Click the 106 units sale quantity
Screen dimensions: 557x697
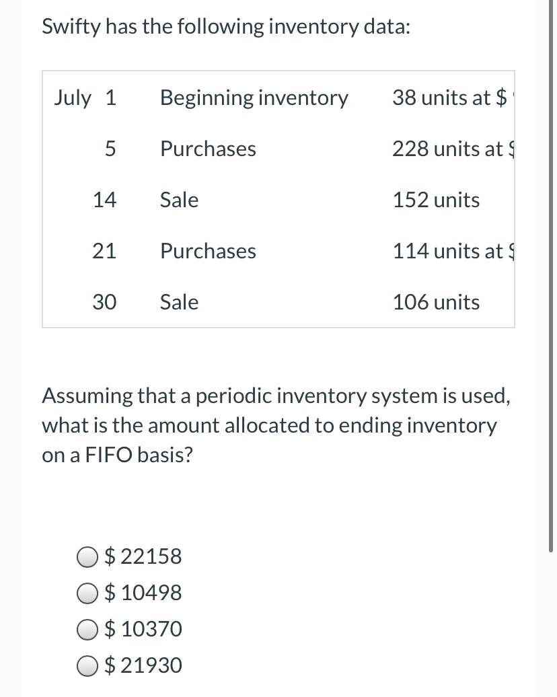tap(436, 302)
